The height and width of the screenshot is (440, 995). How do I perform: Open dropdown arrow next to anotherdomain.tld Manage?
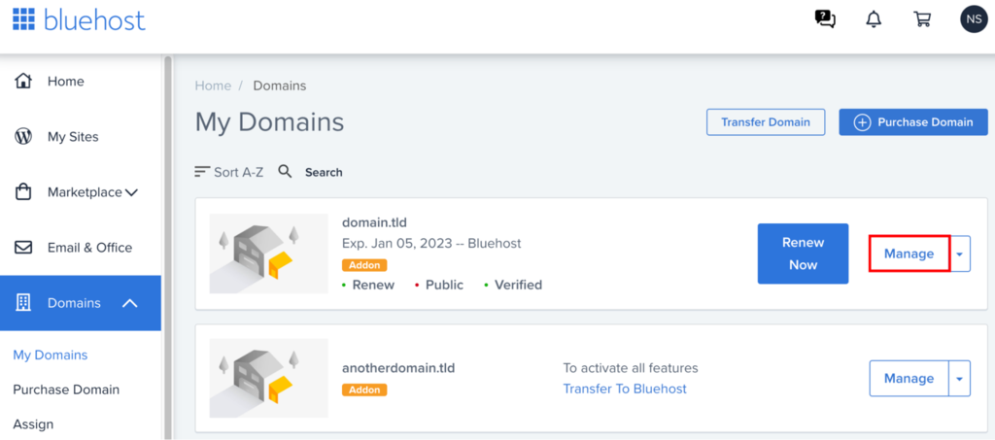point(960,379)
